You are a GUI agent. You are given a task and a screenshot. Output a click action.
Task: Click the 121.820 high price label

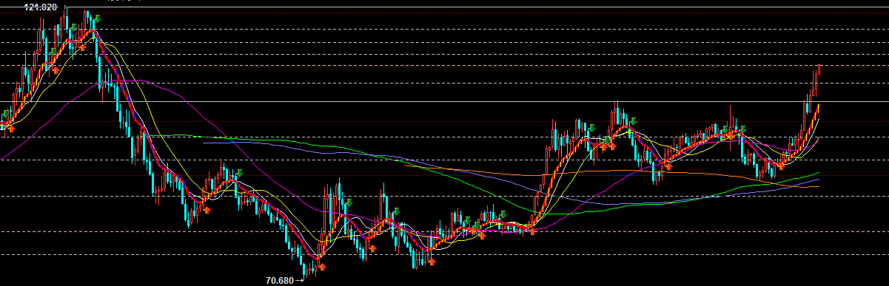tap(41, 7)
